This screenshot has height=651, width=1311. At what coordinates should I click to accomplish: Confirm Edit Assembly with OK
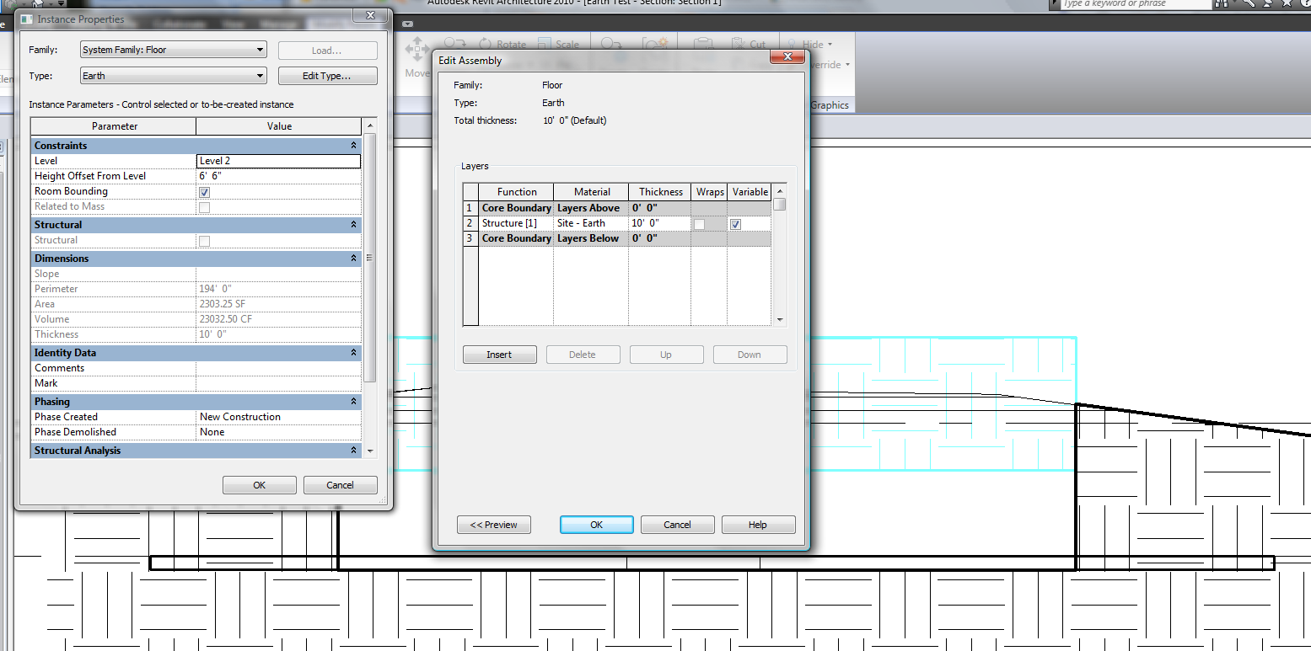(x=596, y=525)
